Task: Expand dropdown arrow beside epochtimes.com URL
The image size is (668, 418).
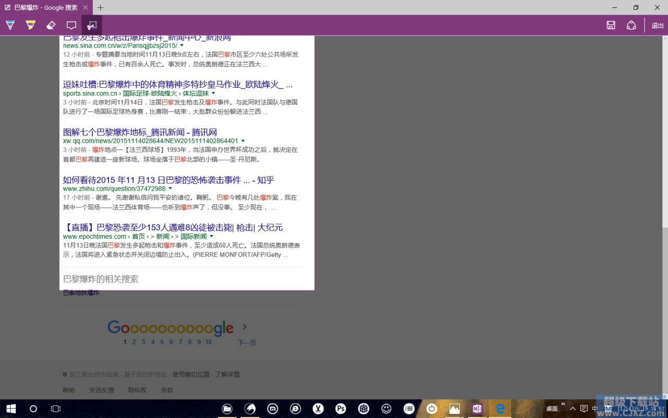Action: point(211,236)
